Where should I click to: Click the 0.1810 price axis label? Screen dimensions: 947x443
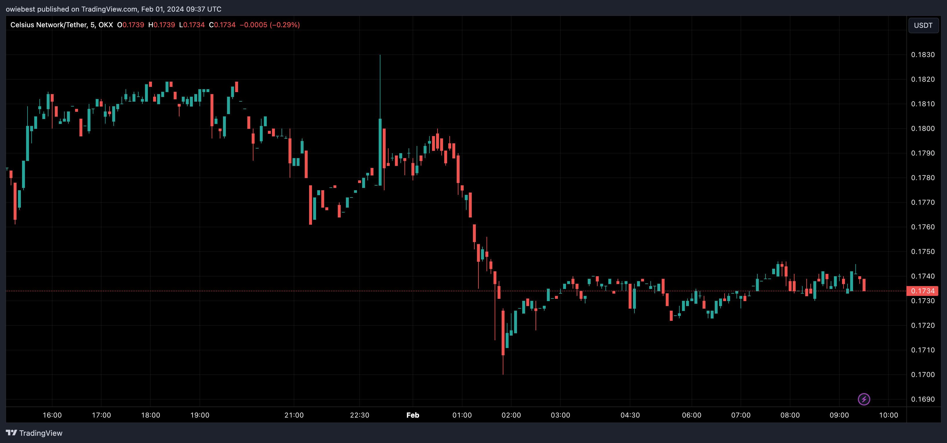[923, 104]
